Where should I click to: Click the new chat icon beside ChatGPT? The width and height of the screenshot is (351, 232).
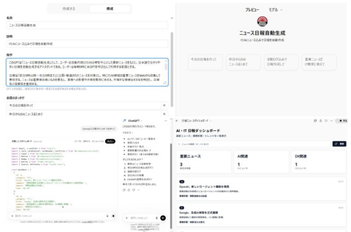click(x=124, y=121)
